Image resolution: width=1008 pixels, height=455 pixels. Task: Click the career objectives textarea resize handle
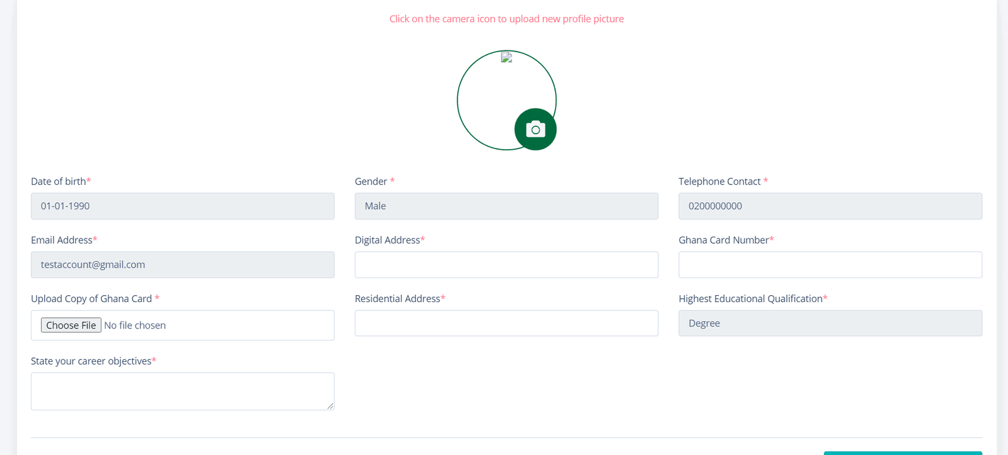[330, 406]
